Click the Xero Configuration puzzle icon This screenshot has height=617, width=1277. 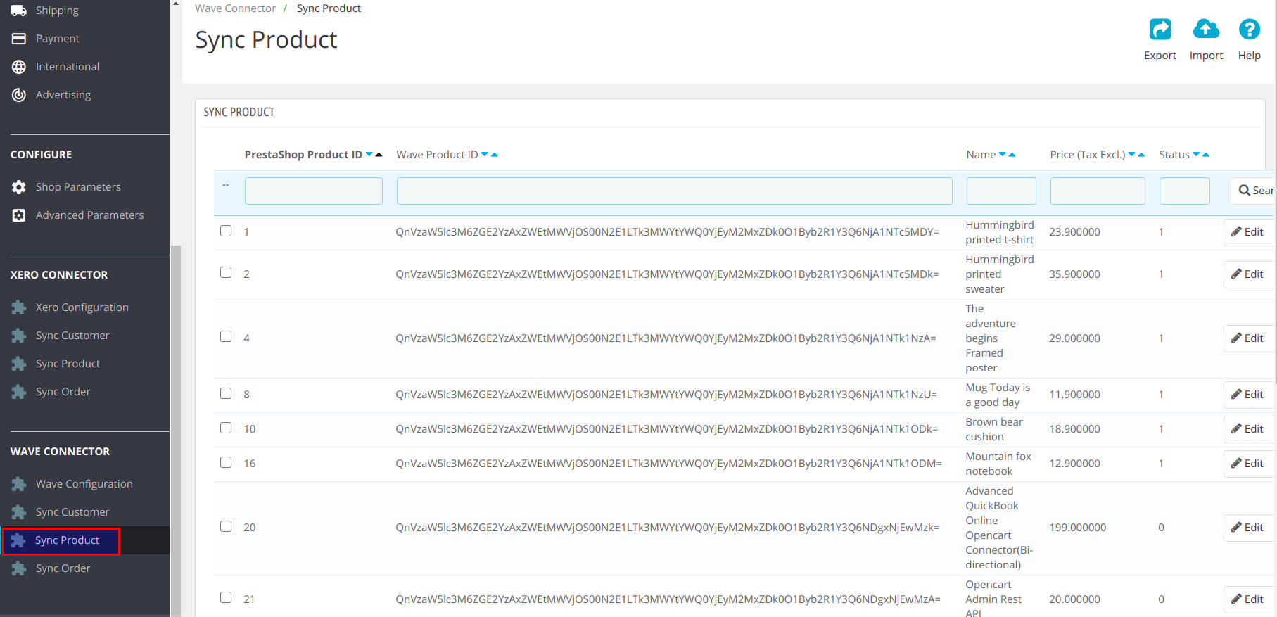point(19,307)
